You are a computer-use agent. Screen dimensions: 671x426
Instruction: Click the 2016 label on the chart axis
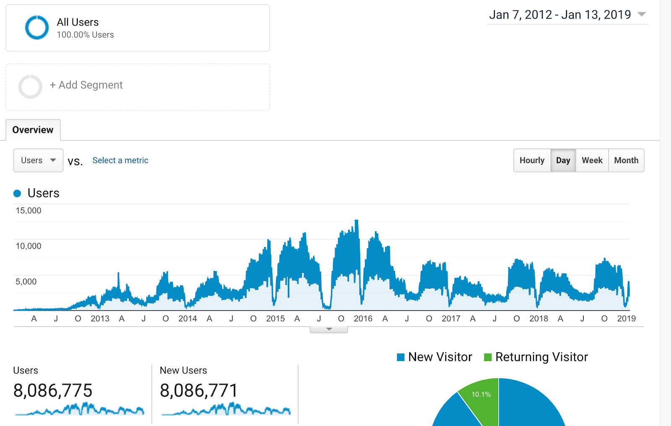(363, 319)
